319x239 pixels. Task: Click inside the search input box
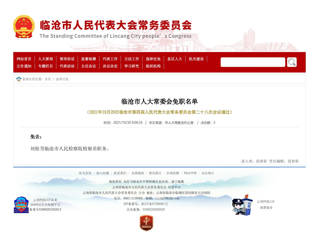coord(253,62)
